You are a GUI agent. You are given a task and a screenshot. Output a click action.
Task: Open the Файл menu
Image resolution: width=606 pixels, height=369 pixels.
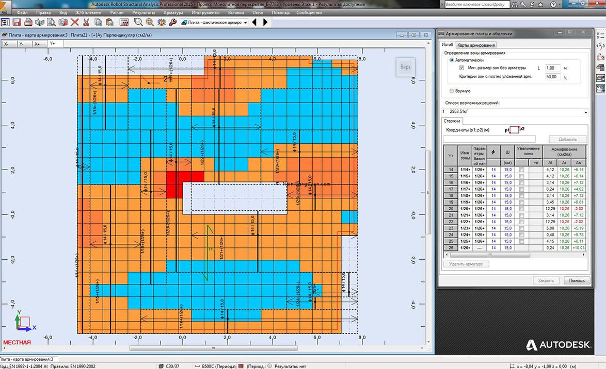point(22,12)
